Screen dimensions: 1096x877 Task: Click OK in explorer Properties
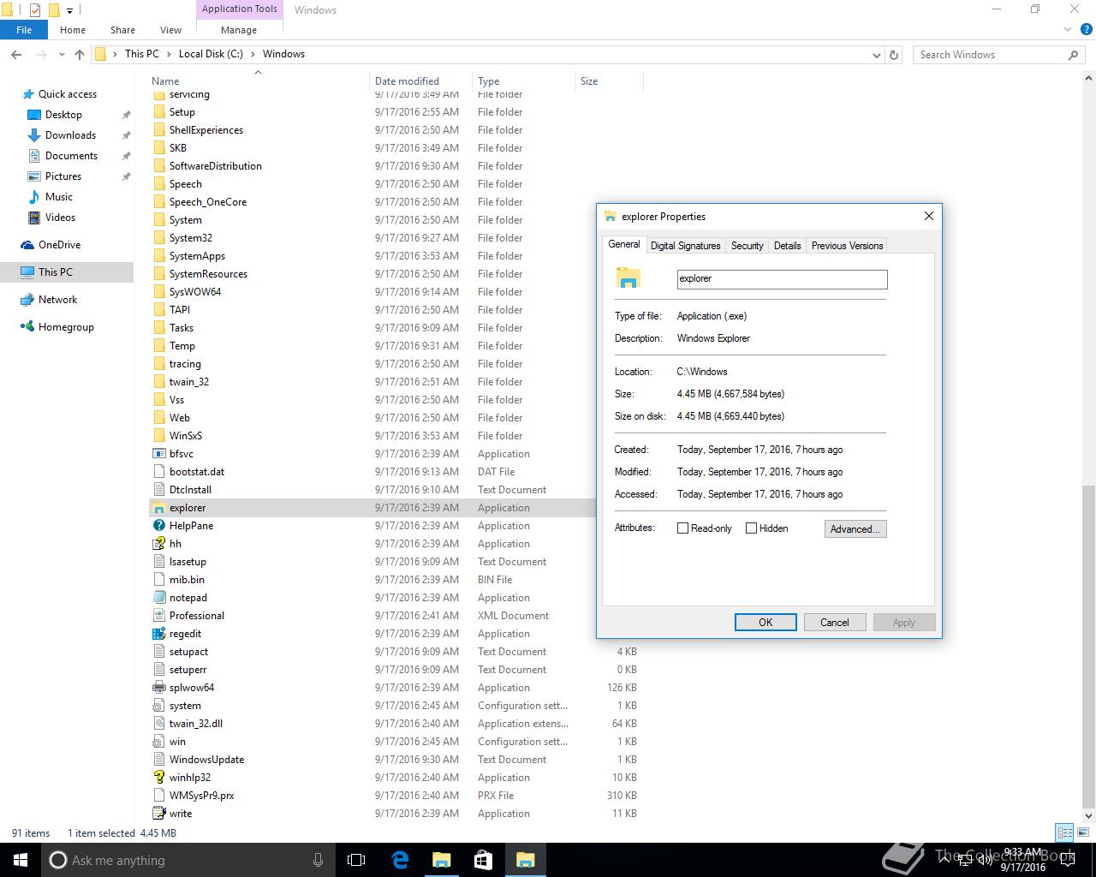765,623
